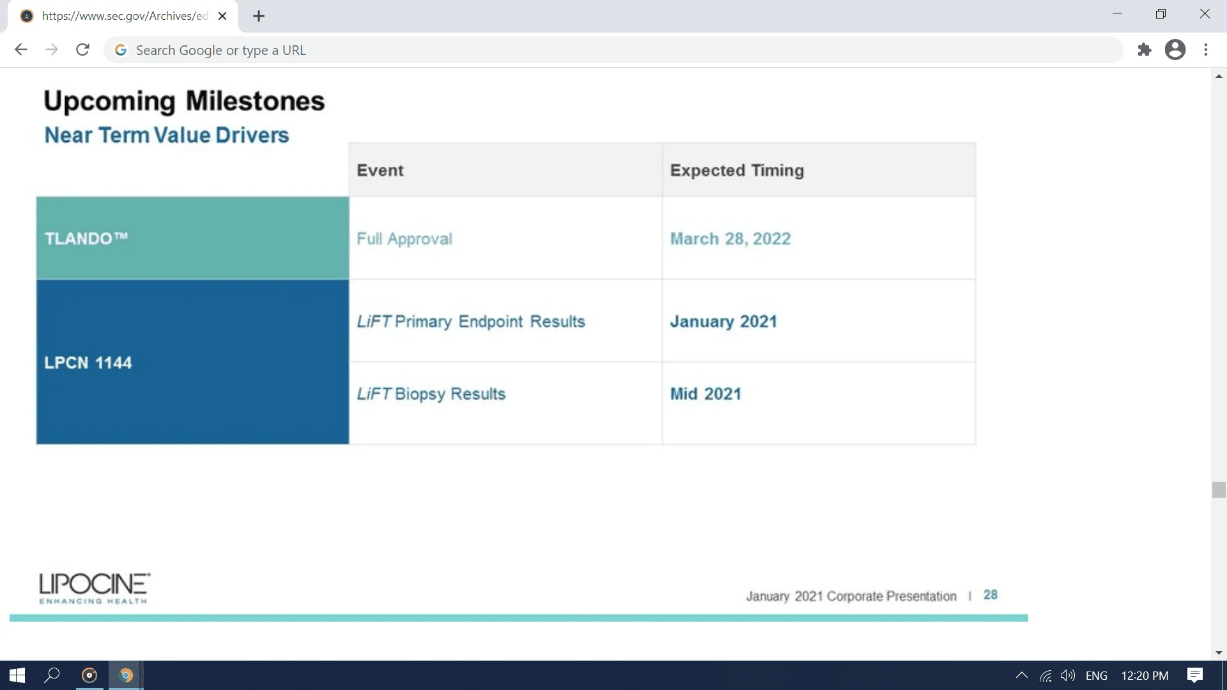Minimize the browser window
Screen dimensions: 1227x690
pos(1117,14)
